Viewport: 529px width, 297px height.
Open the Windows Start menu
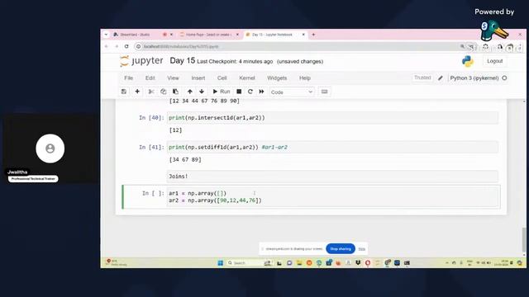click(x=221, y=263)
